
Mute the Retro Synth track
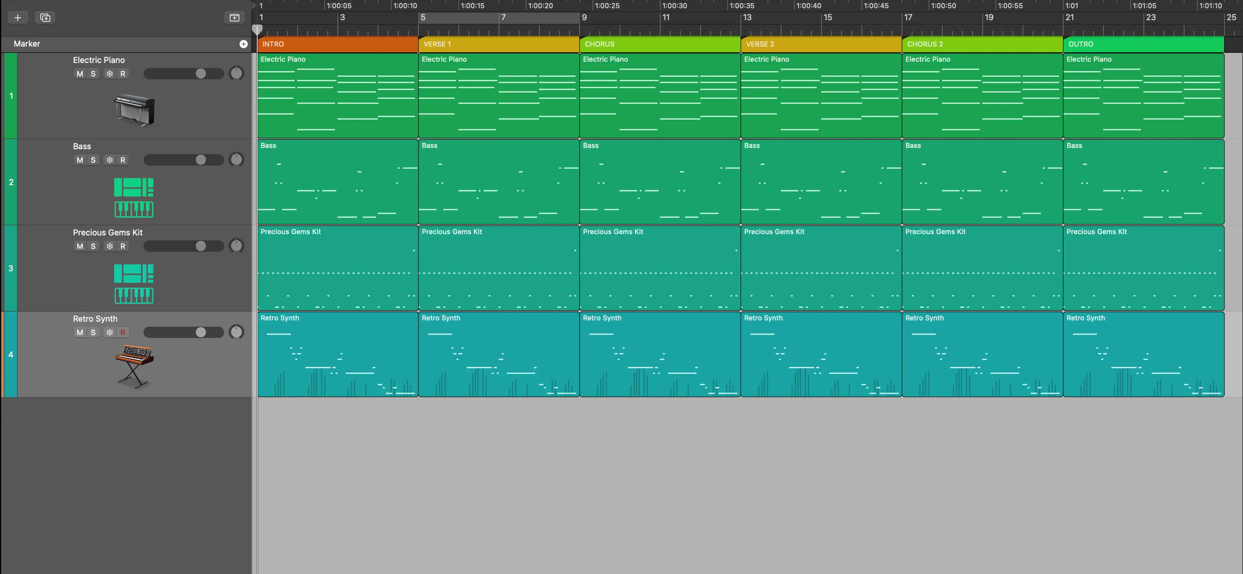click(80, 332)
